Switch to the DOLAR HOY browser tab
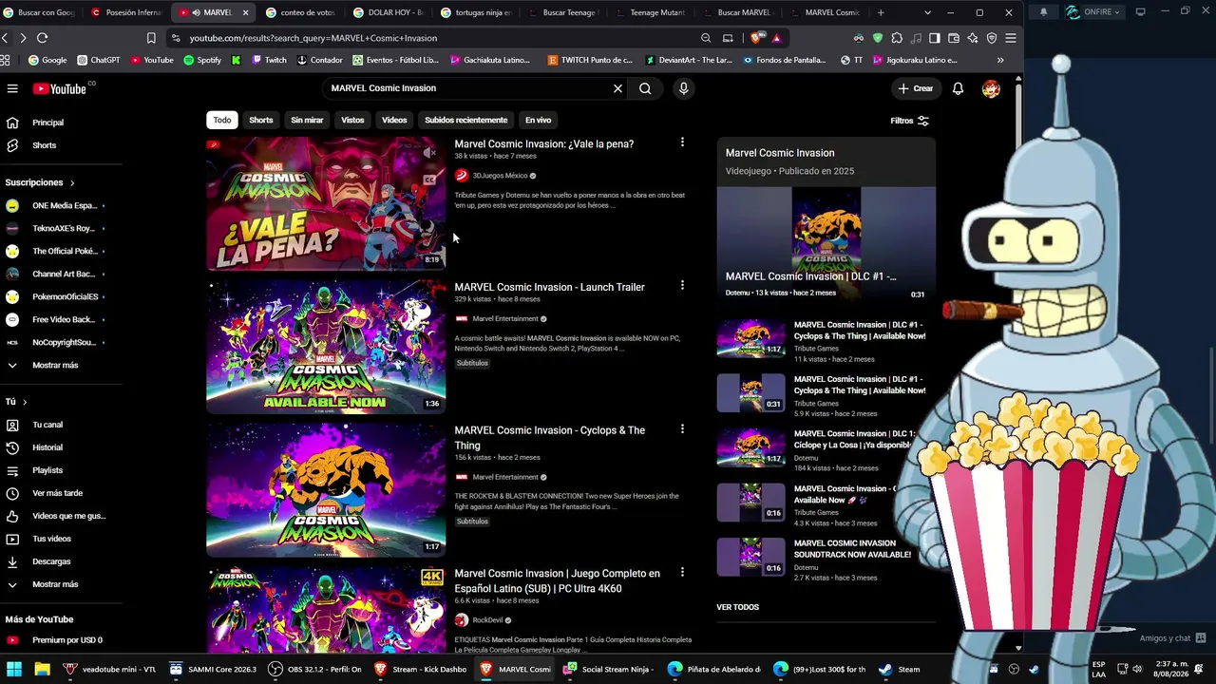 388,12
